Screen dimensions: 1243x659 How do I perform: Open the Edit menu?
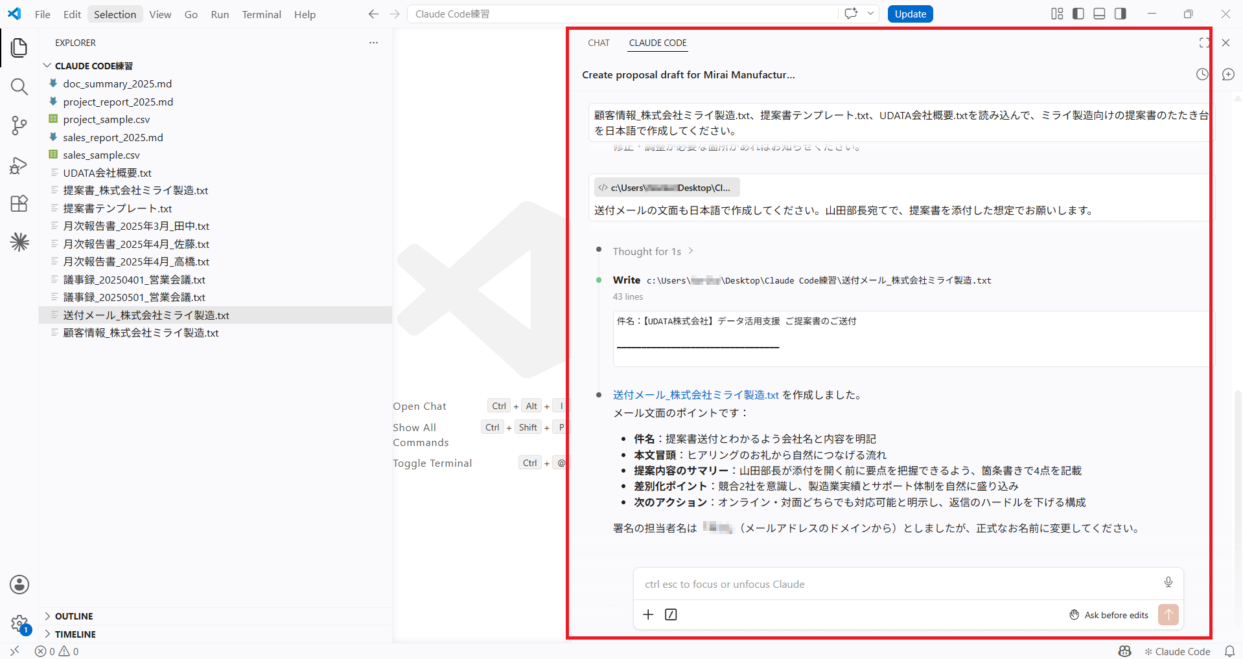pos(72,14)
